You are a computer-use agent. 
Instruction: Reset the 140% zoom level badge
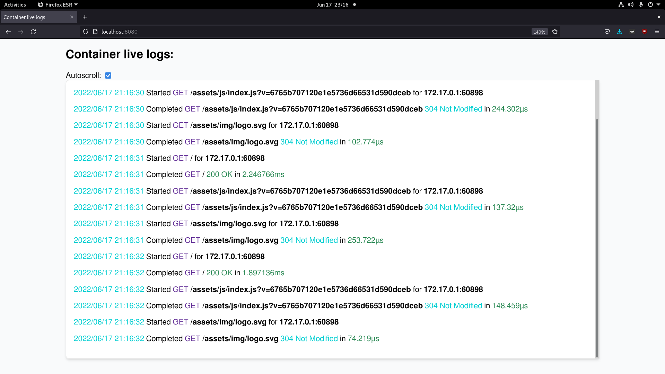pyautogui.click(x=540, y=32)
